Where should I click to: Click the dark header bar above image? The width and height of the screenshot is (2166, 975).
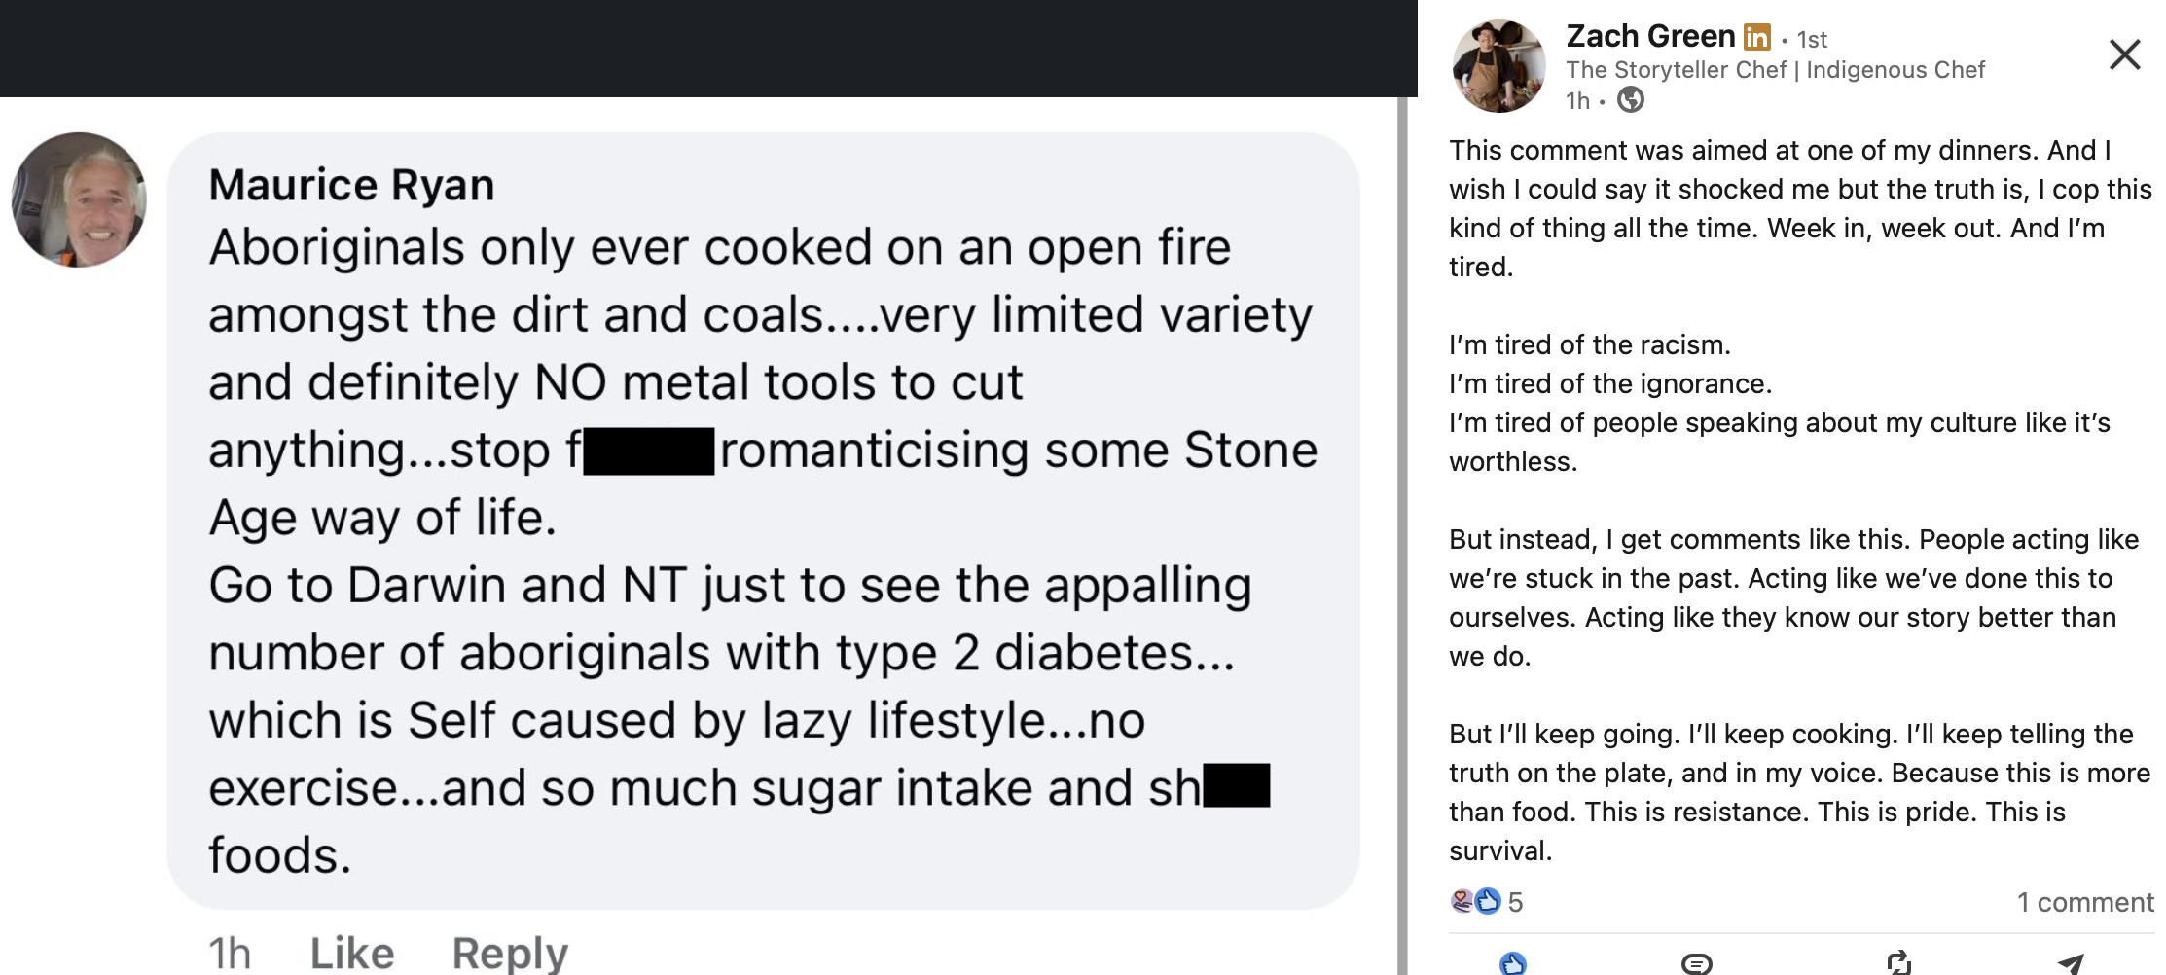click(x=708, y=48)
